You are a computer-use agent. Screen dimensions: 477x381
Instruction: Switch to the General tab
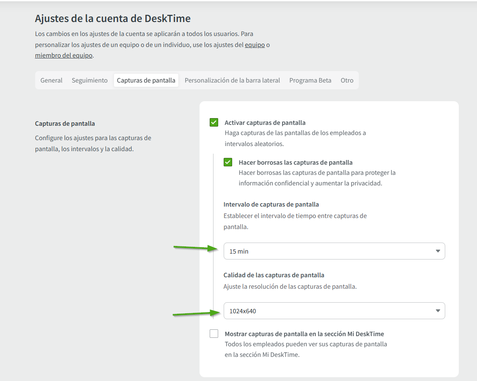51,80
